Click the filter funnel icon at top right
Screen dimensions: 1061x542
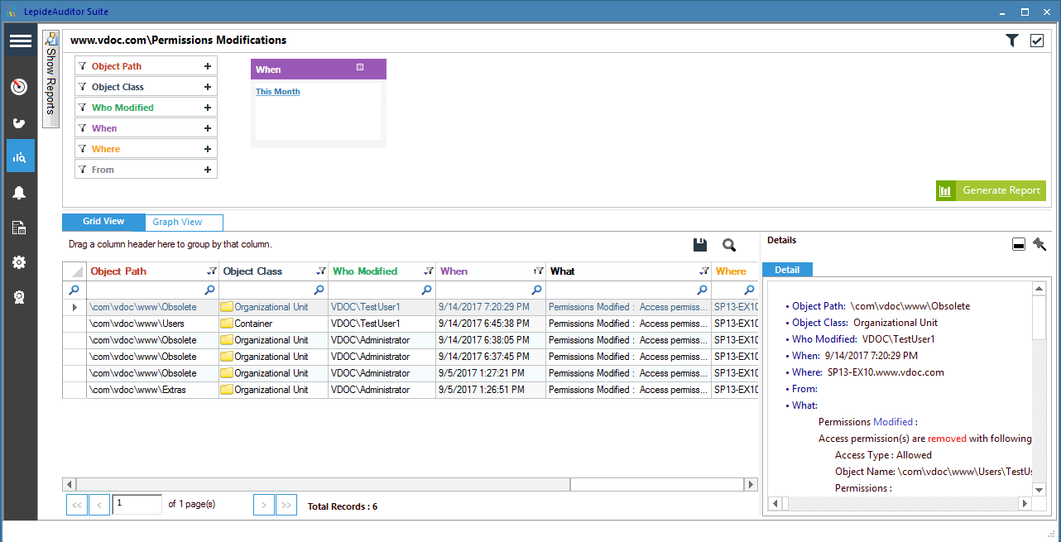coord(1011,41)
